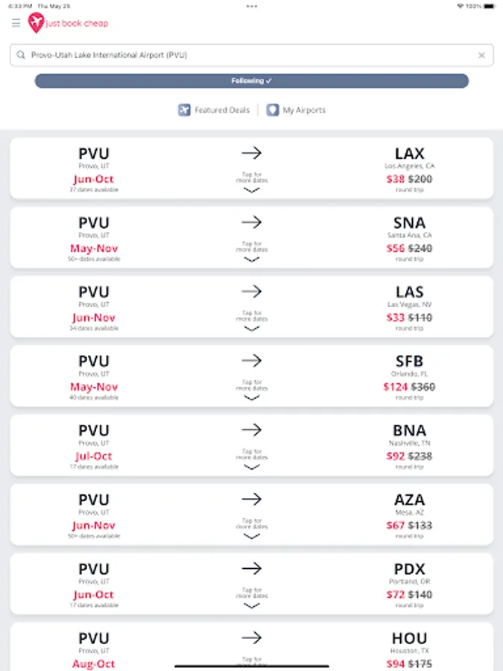Toggle the Following button off
The width and height of the screenshot is (503, 671).
252,81
